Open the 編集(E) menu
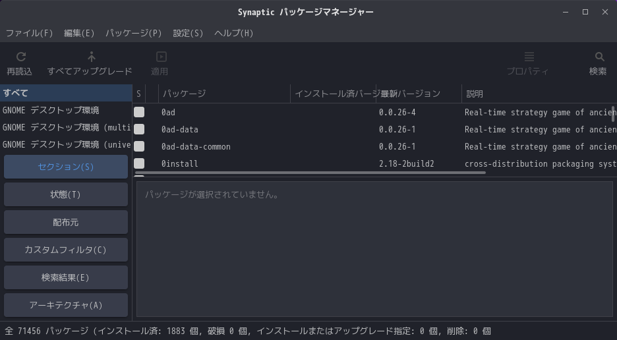This screenshot has width=617, height=340. 79,33
